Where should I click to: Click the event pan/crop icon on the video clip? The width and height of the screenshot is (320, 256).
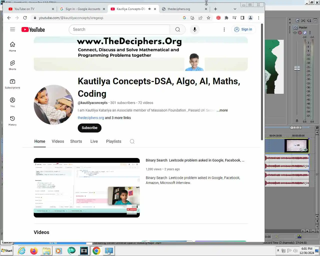pos(301,150)
